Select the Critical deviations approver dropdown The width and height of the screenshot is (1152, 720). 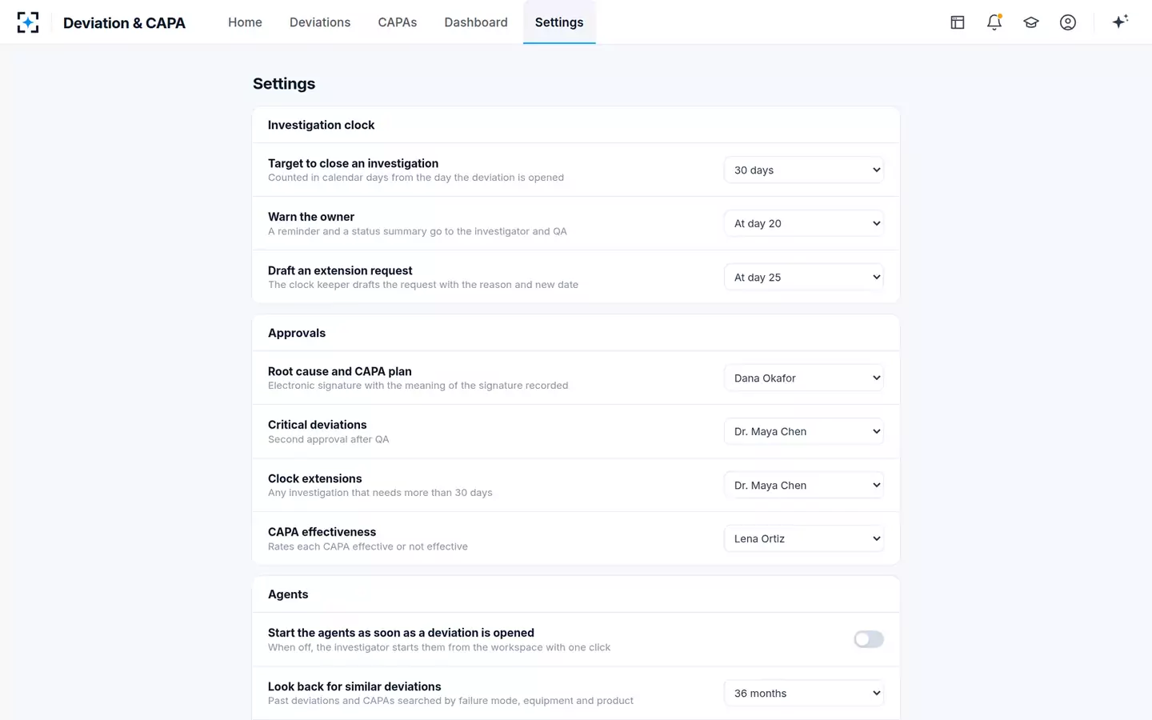coord(804,431)
